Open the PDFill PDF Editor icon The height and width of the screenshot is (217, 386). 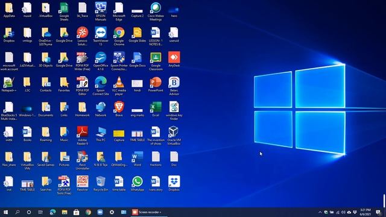pos(82,86)
